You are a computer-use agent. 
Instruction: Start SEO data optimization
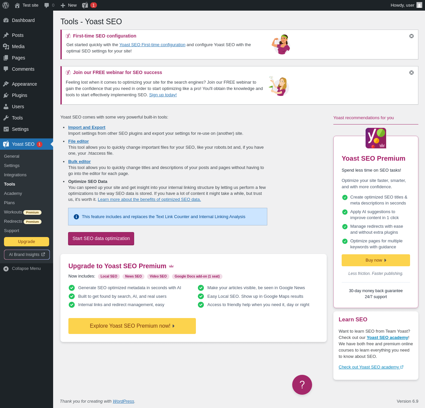tap(101, 239)
